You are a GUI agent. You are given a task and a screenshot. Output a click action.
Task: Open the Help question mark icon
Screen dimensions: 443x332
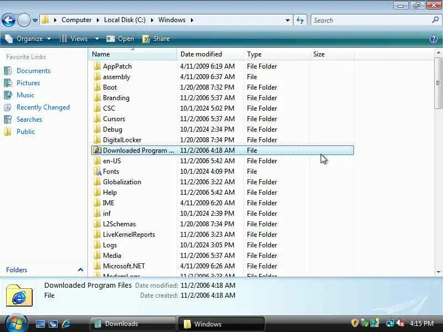(434, 39)
